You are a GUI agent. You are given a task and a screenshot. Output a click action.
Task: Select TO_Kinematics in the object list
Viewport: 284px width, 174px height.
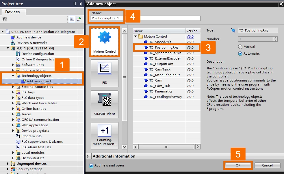(166, 91)
